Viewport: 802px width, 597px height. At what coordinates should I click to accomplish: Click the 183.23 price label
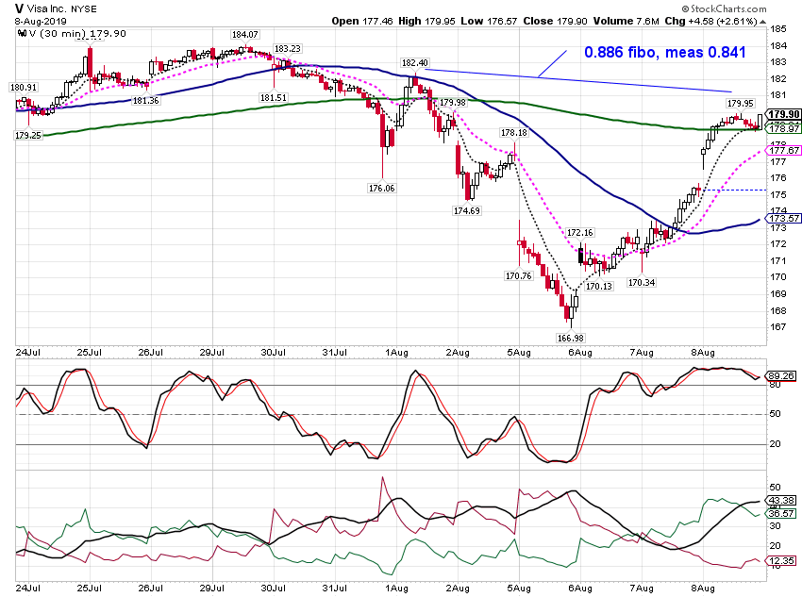click(288, 48)
